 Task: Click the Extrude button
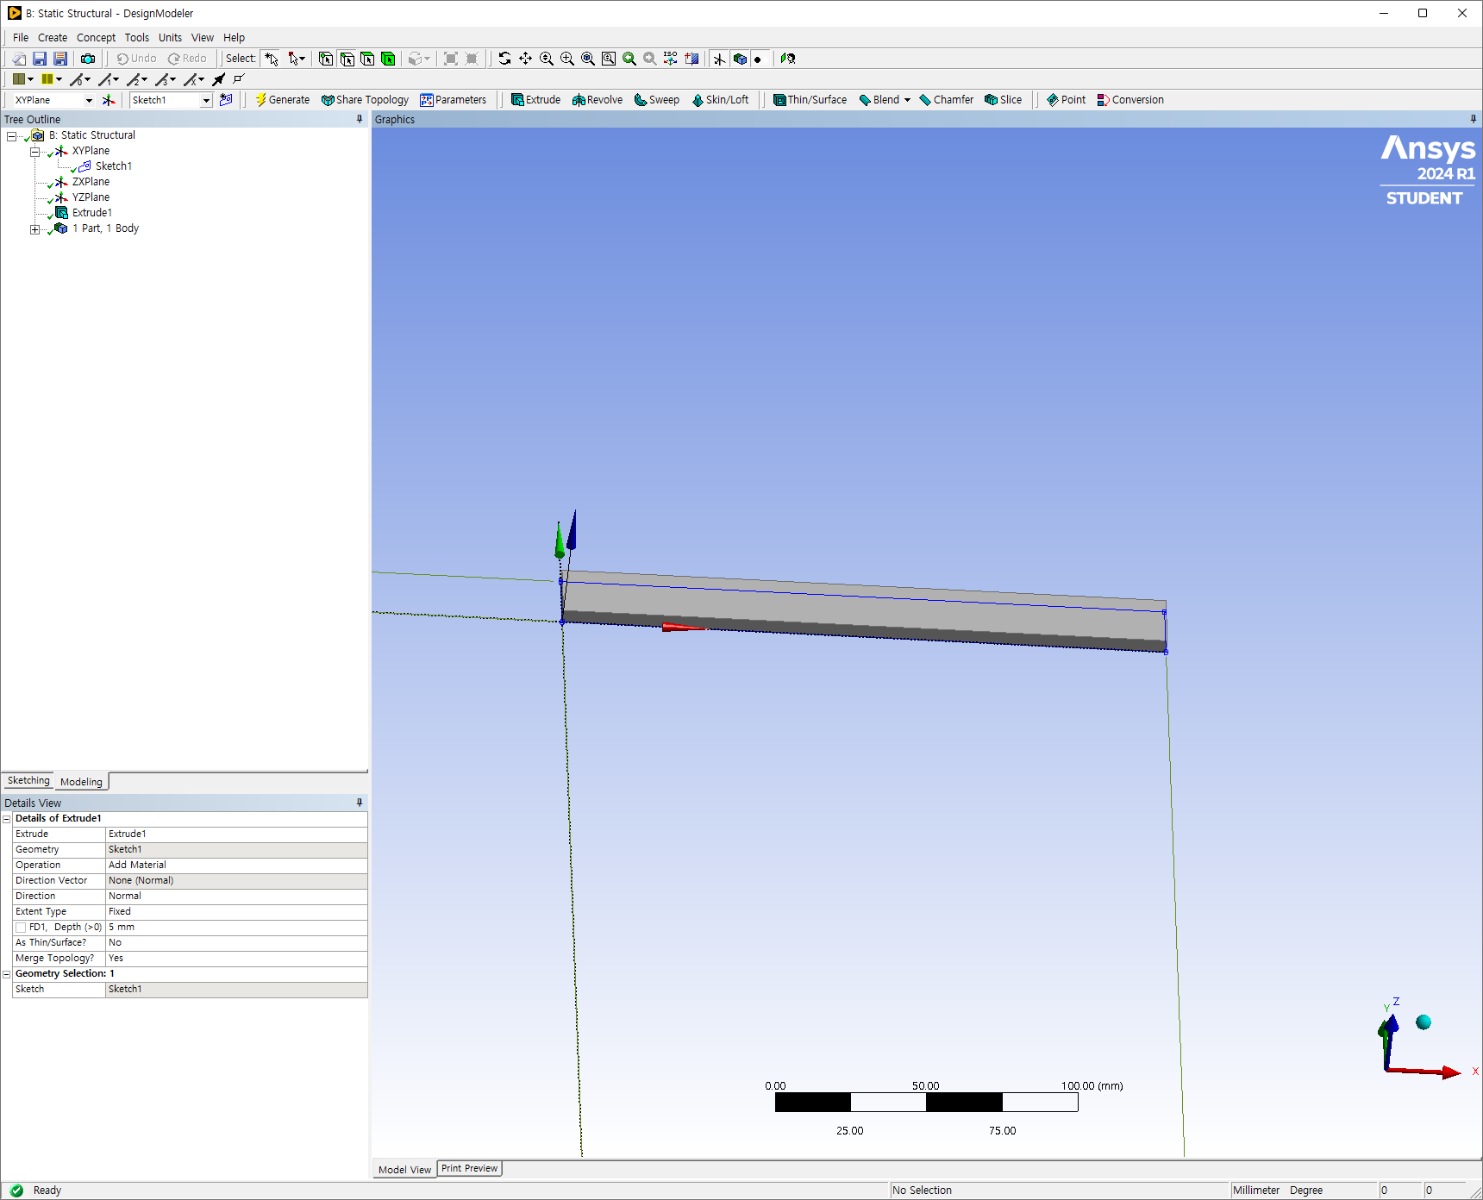535,100
